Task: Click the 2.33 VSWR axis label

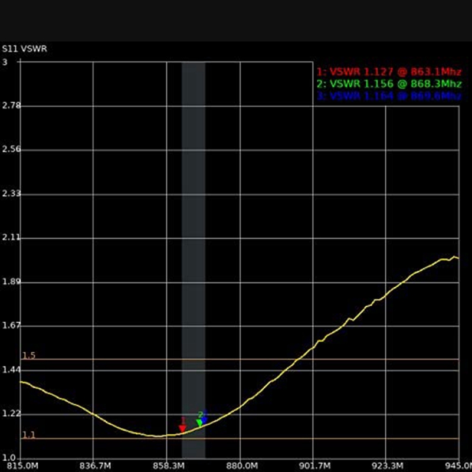Action: point(12,192)
